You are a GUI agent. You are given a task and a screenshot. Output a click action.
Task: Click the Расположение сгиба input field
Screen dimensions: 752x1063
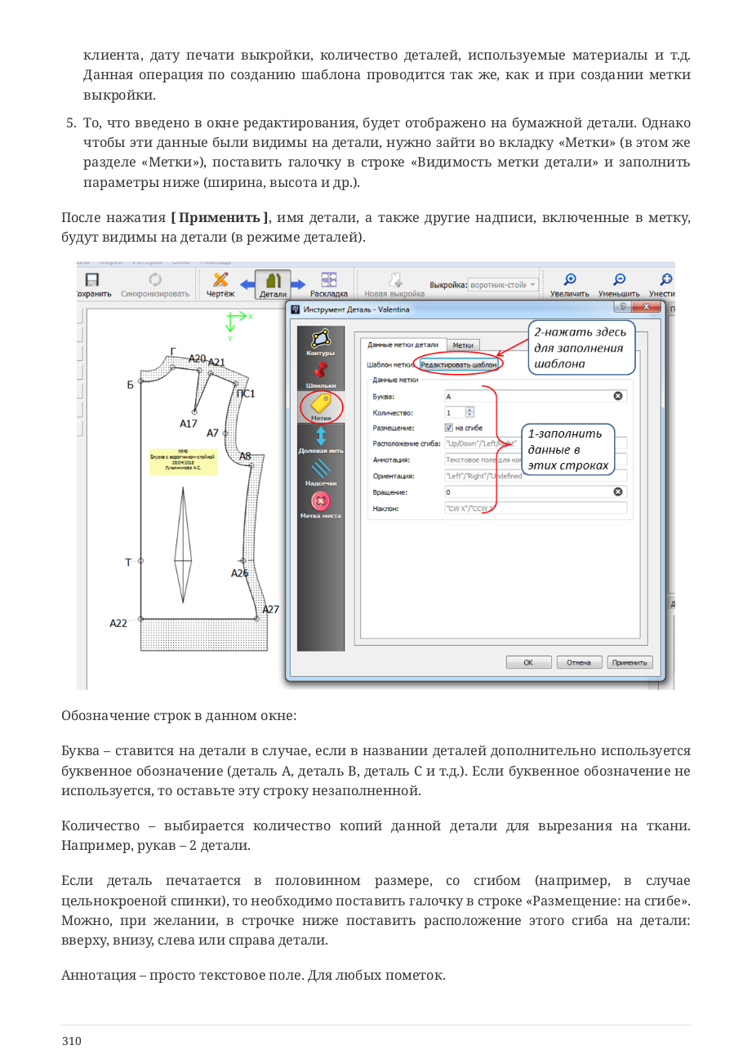pyautogui.click(x=536, y=443)
